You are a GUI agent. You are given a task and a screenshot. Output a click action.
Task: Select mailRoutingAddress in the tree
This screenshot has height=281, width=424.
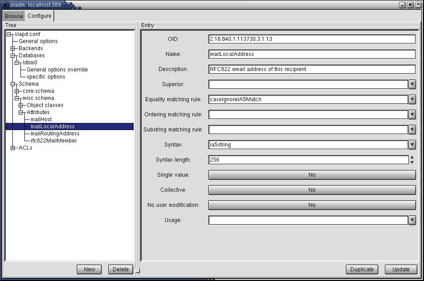click(55, 134)
